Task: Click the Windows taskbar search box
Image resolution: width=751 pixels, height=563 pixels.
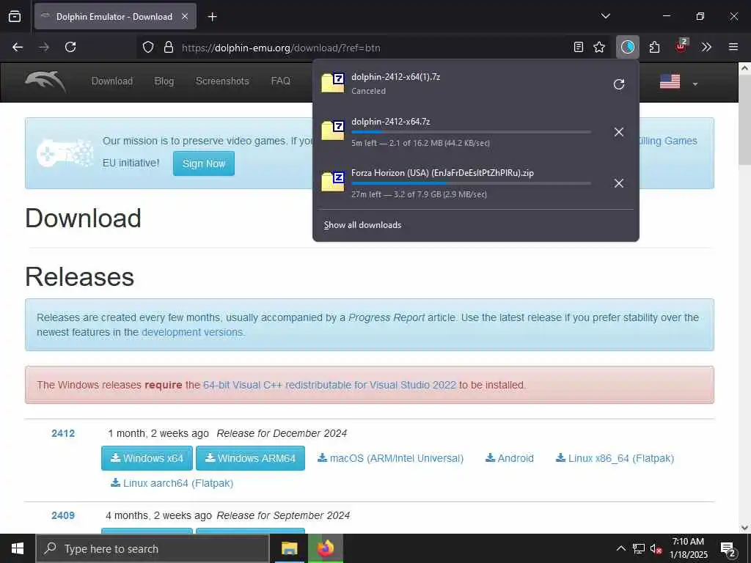Action: click(153, 548)
